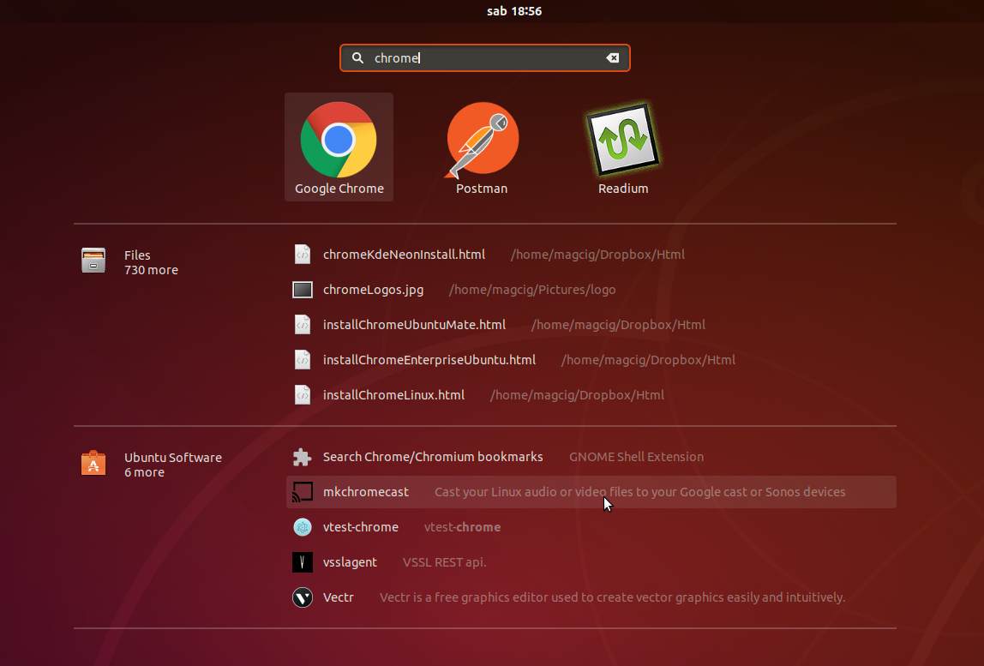Select the Vectr software result

pos(591,597)
